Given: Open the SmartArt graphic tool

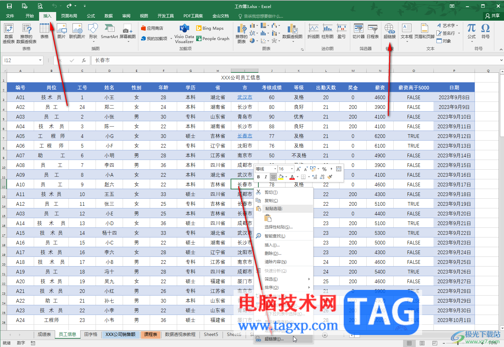Looking at the screenshot, I should click(109, 31).
